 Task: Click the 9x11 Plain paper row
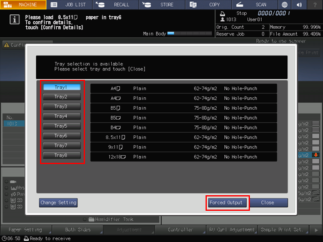pos(184,147)
